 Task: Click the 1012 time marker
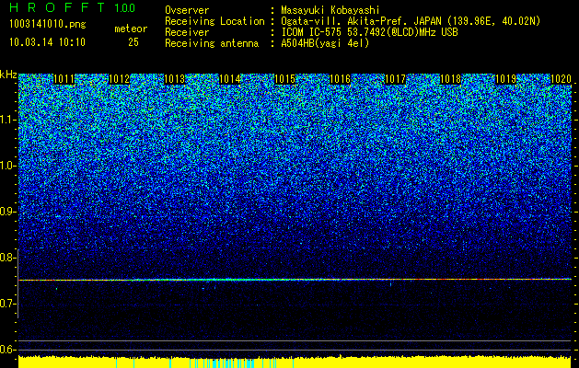pyautogui.click(x=120, y=79)
